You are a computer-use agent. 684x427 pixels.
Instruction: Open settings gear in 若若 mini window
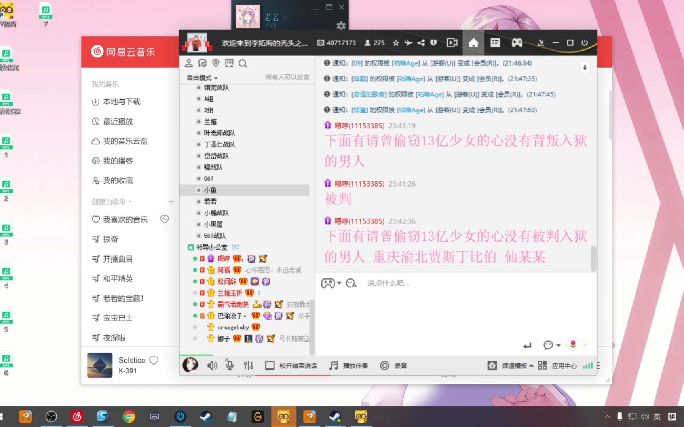pos(341,26)
